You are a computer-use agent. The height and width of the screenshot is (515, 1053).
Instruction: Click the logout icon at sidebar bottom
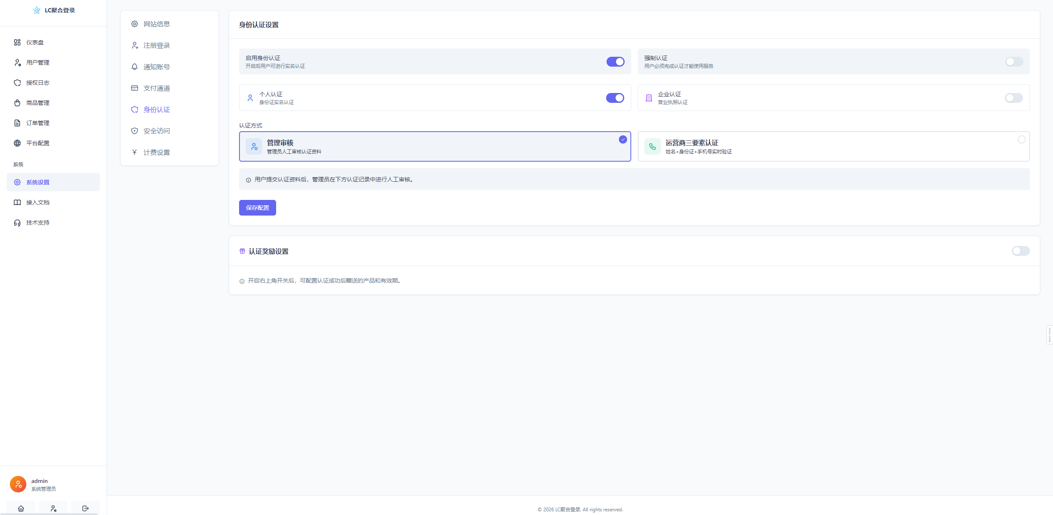click(x=86, y=508)
